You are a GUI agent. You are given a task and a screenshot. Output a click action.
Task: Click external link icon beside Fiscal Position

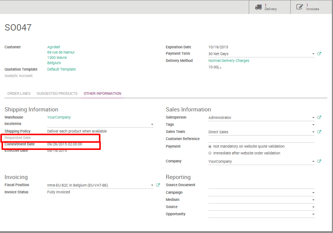click(158, 185)
